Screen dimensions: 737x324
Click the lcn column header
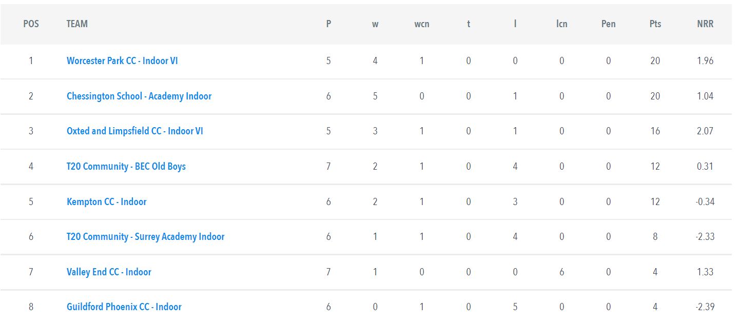coord(561,24)
